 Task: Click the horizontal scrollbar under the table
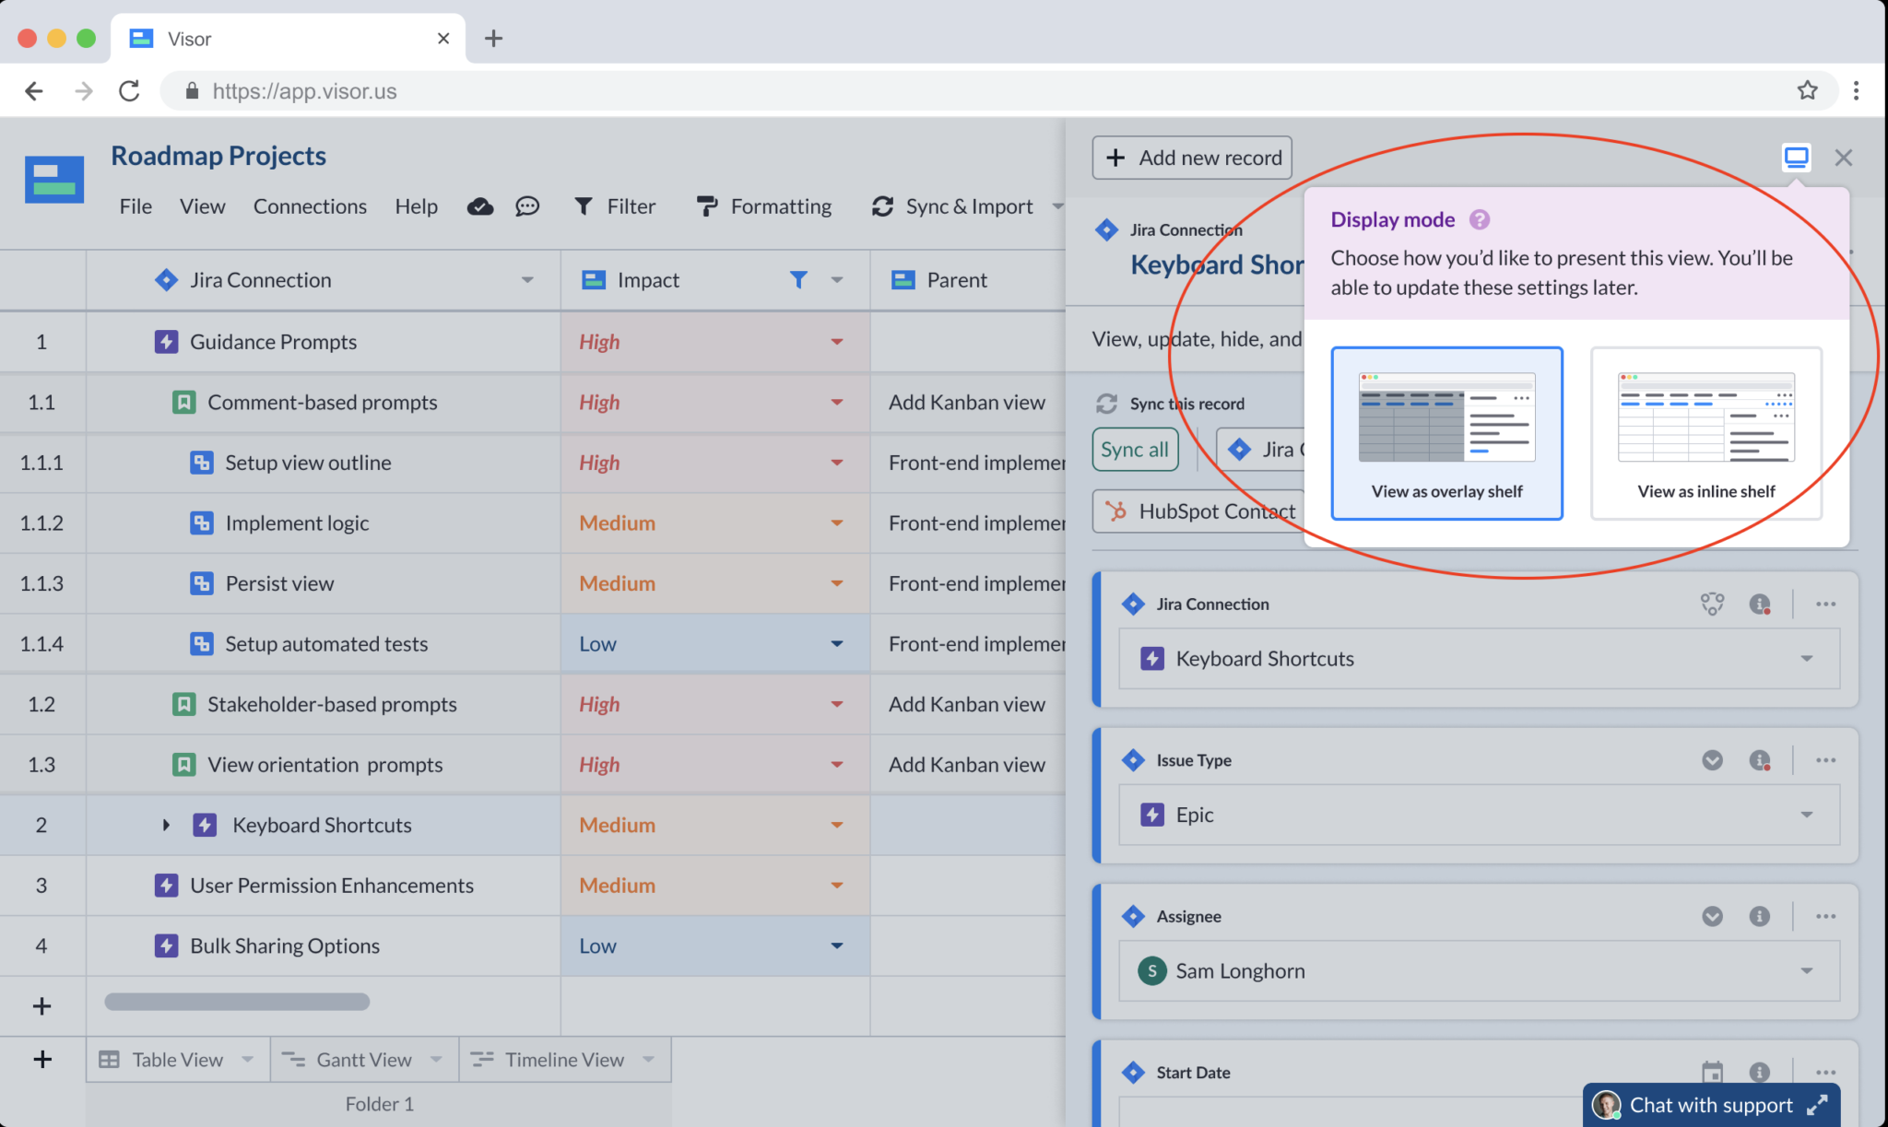click(237, 1002)
